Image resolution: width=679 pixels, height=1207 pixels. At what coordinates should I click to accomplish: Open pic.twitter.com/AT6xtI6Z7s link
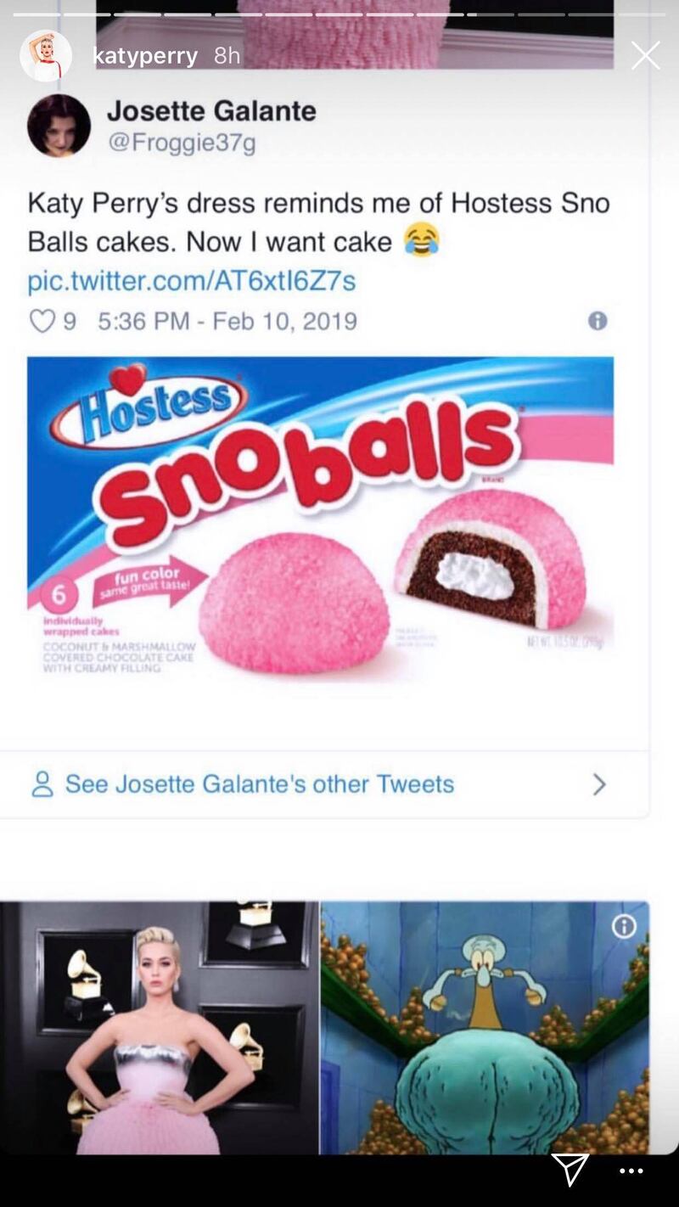point(191,281)
